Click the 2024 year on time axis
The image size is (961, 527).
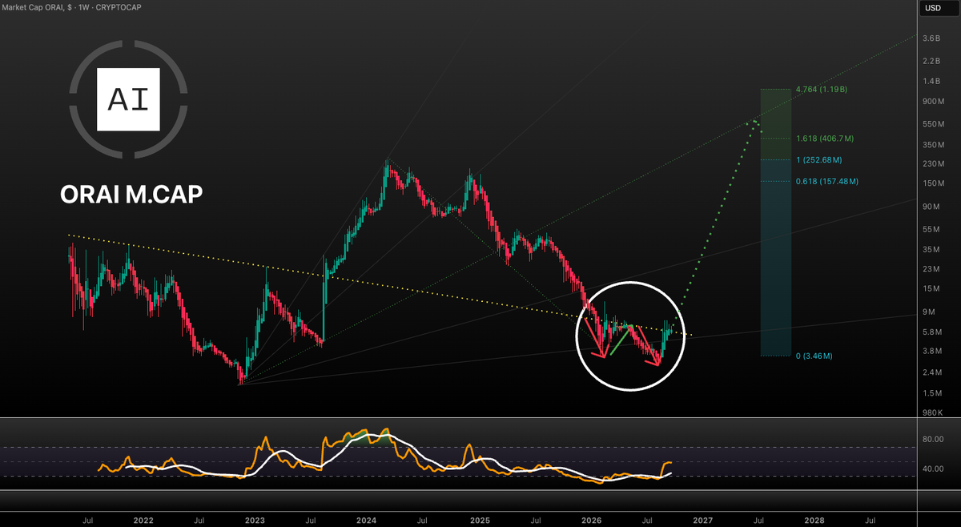point(367,520)
